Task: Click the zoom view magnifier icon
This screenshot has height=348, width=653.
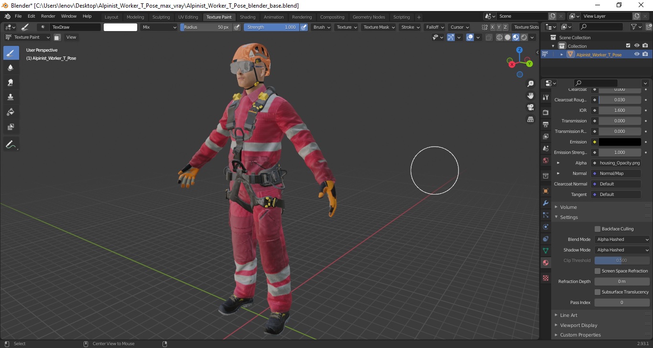Action: [530, 84]
